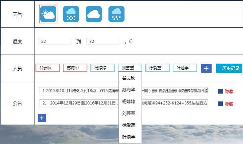The width and height of the screenshot is (243, 144).
Task: Toggle the first announcement's hide checkbox
Action: [221, 91]
